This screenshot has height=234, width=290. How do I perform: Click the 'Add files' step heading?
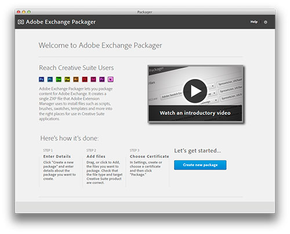96,156
